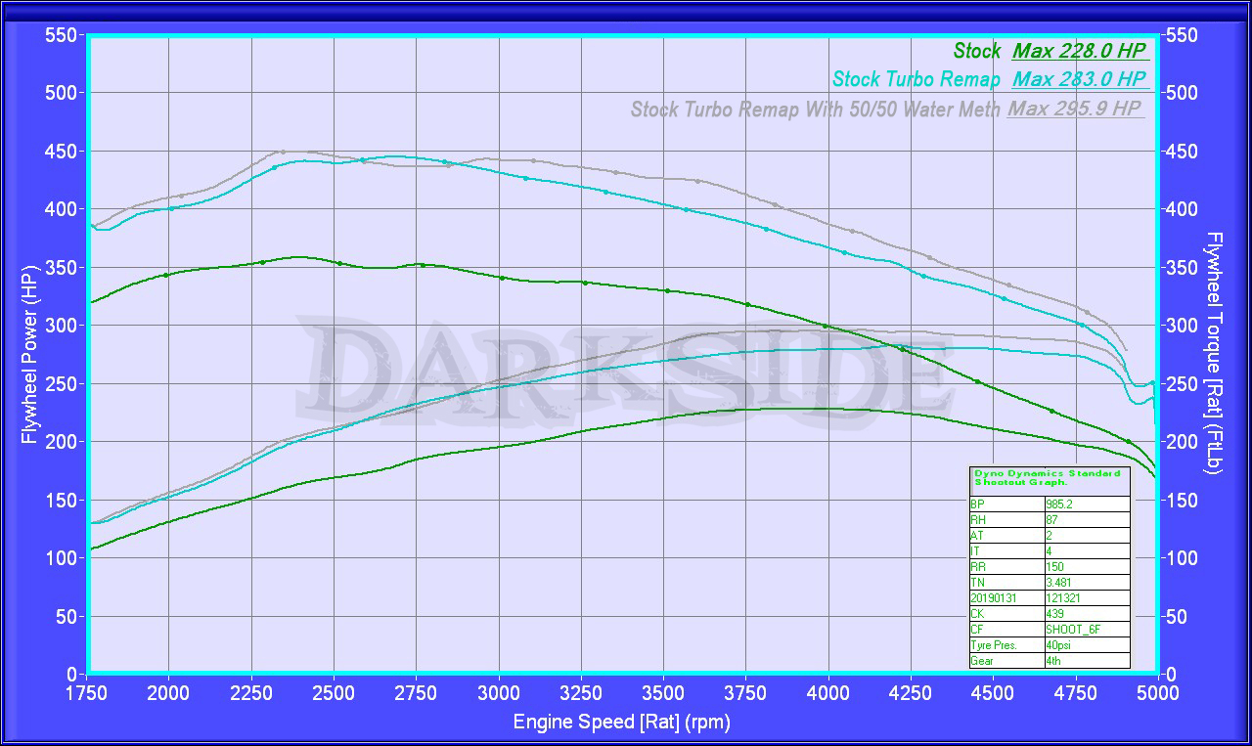Click the RR value 150 cell
This screenshot has height=746, width=1252.
pos(1086,567)
